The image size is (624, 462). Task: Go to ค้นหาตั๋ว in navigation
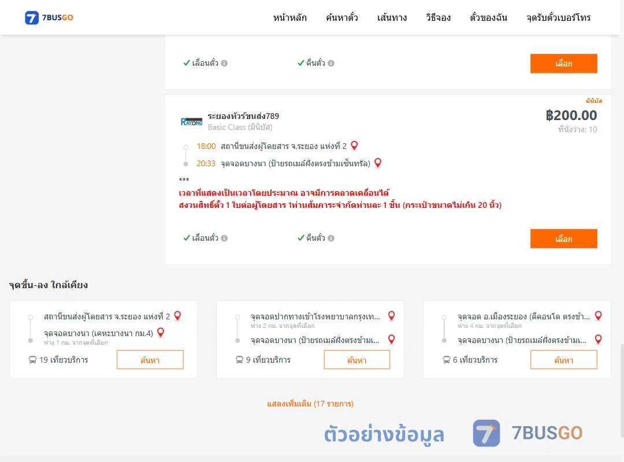[342, 17]
